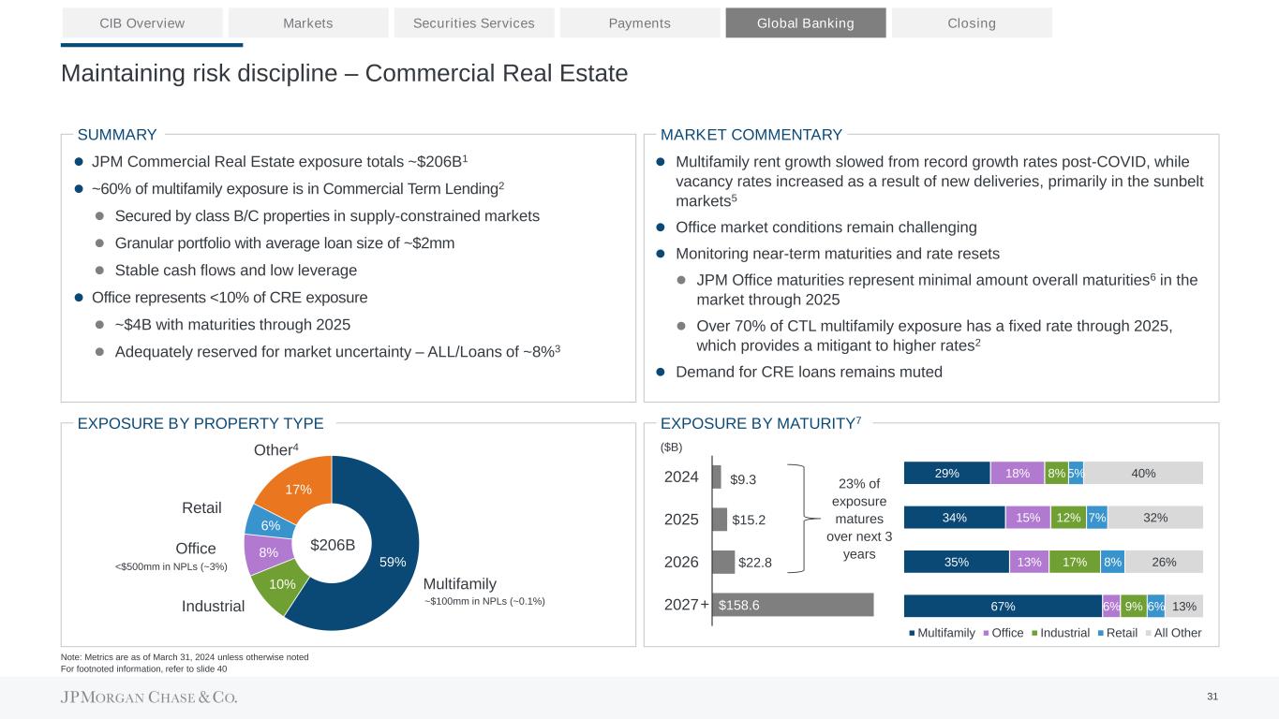This screenshot has width=1279, height=719.
Task: Click the 2027+ year label
Action: pyautogui.click(x=687, y=605)
